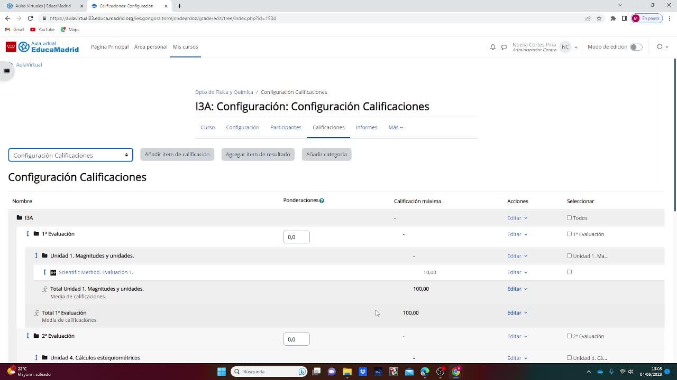Open Editar menu for 2ª Evaluación

click(x=517, y=336)
